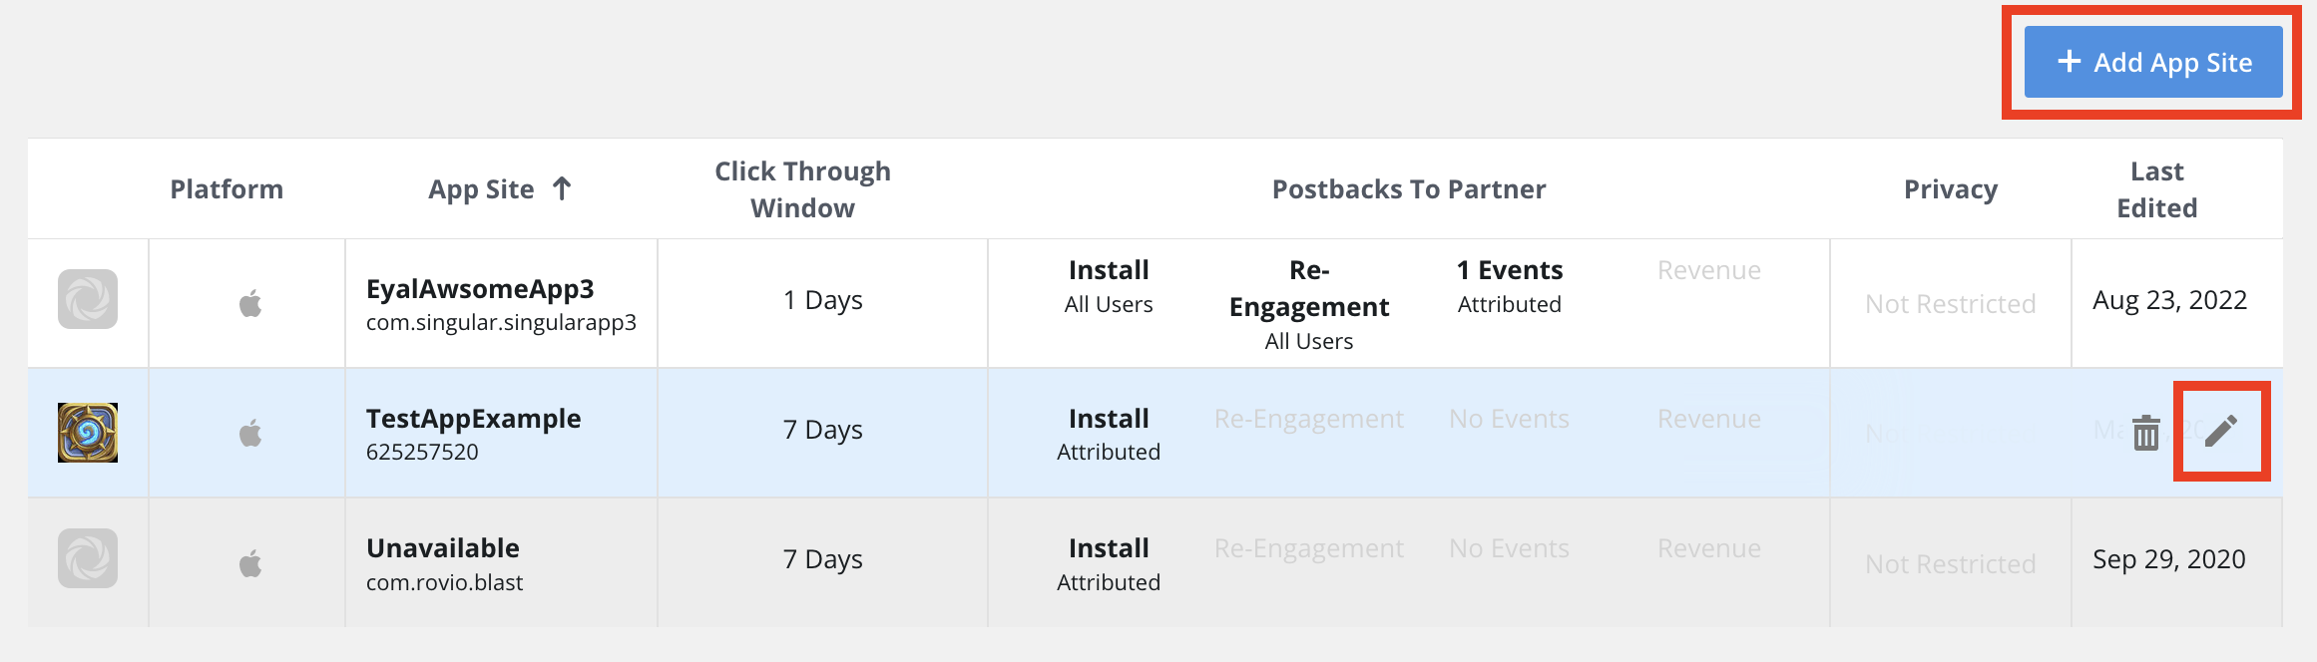
Task: Select the TestAppExample app name
Action: tap(473, 419)
